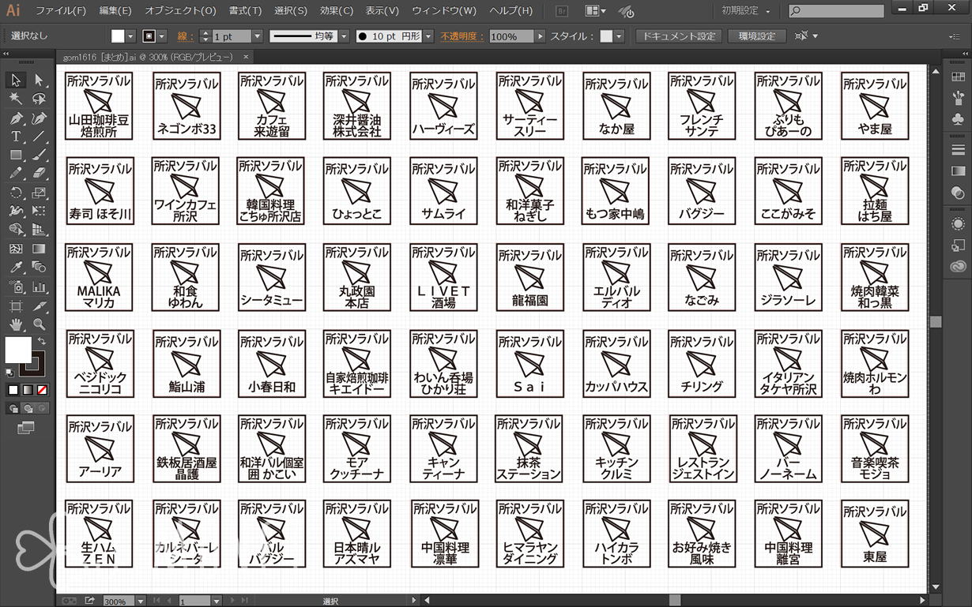
Task: Switch to Draw Behind mode
Action: (x=28, y=409)
